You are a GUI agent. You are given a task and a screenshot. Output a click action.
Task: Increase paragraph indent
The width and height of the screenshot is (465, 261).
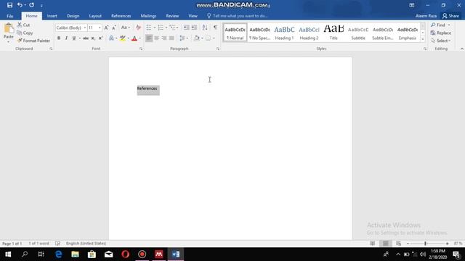[x=194, y=28]
